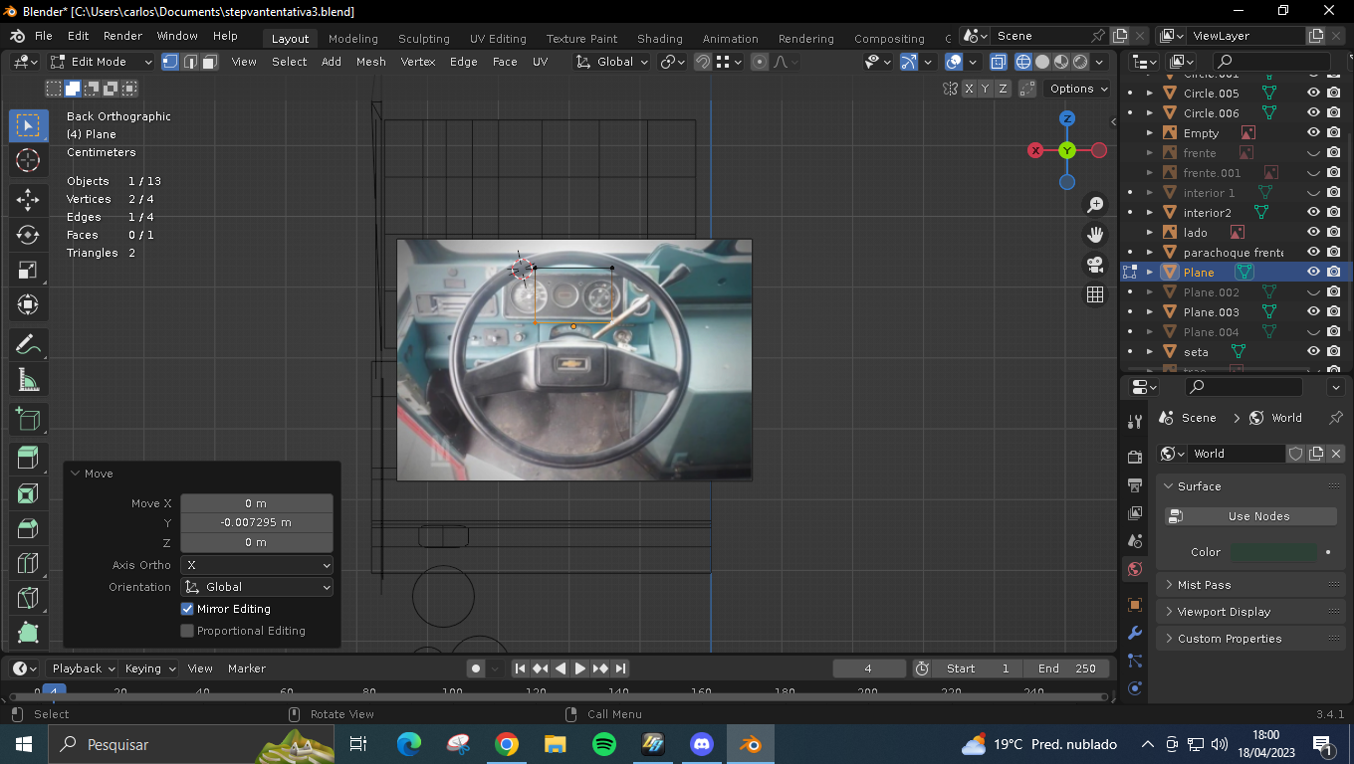1354x764 pixels.
Task: Activate the Annotate pencil tool
Action: coord(28,344)
